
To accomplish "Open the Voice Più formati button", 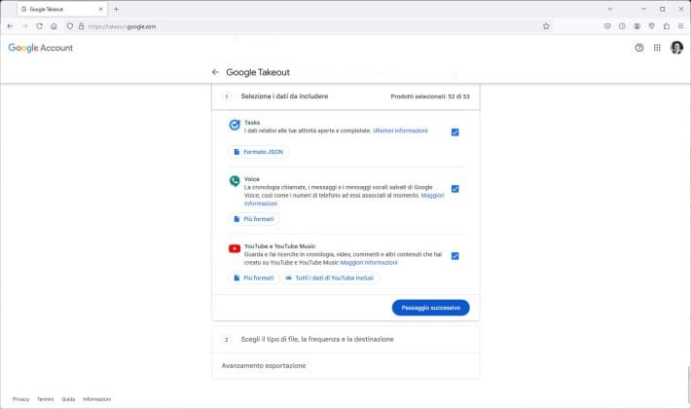I will coord(254,219).
